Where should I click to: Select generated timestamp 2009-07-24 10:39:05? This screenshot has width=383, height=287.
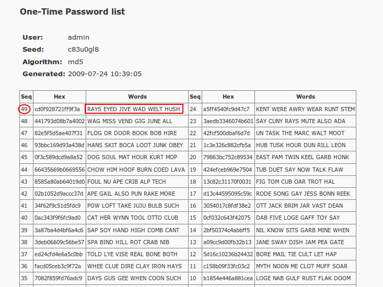click(105, 74)
